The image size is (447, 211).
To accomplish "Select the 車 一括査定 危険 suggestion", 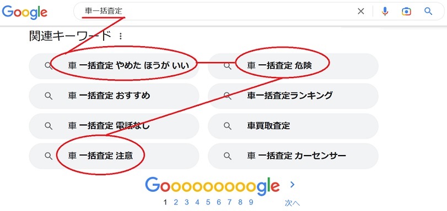I will (x=293, y=66).
